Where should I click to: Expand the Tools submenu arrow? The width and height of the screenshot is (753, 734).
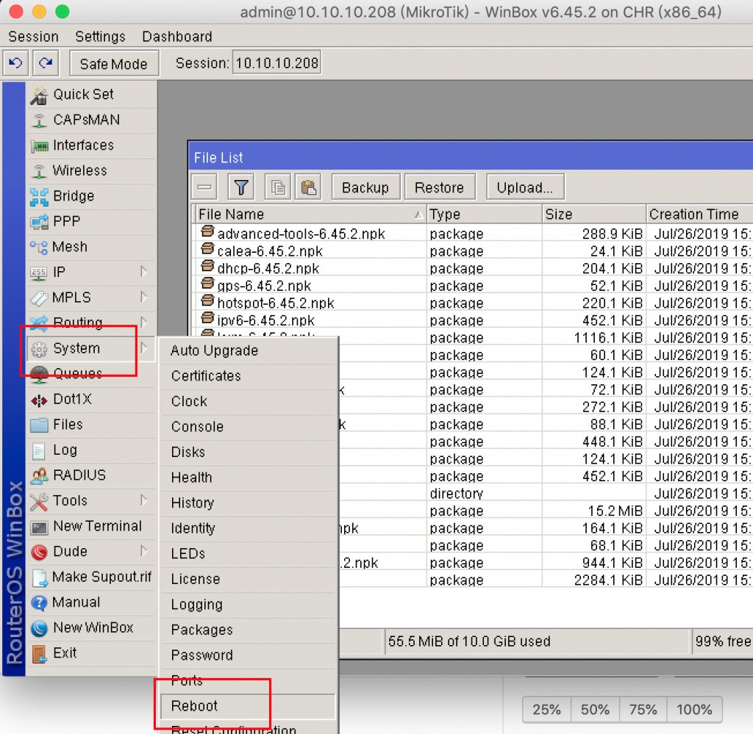tap(143, 500)
